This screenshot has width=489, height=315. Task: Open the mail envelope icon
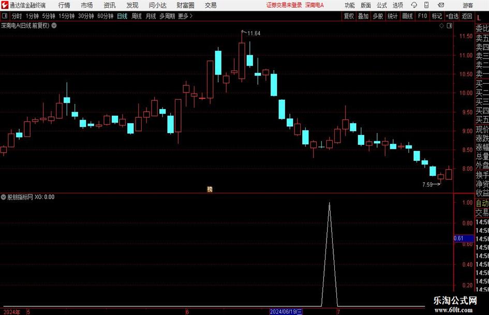(441, 5)
